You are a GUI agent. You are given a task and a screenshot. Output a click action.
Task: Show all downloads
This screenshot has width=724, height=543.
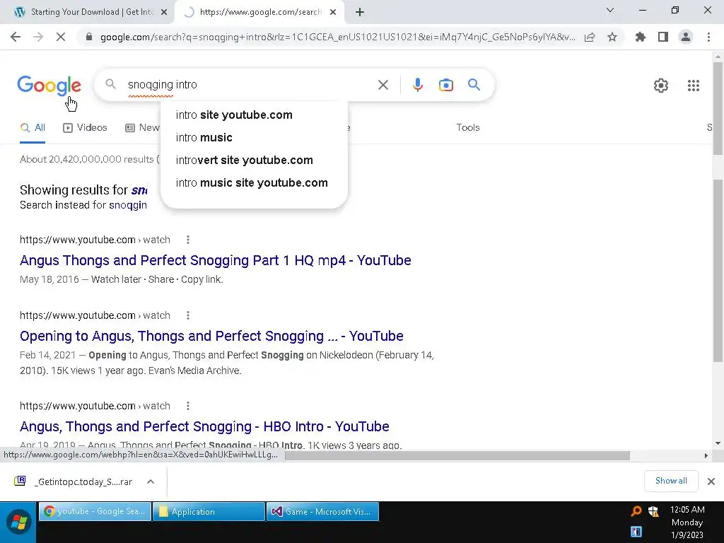tap(671, 481)
